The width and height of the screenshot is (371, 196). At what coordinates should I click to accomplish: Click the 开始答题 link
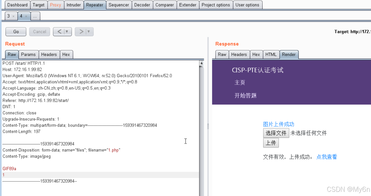246,96
